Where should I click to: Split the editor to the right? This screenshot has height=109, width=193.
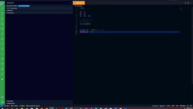(188, 3)
